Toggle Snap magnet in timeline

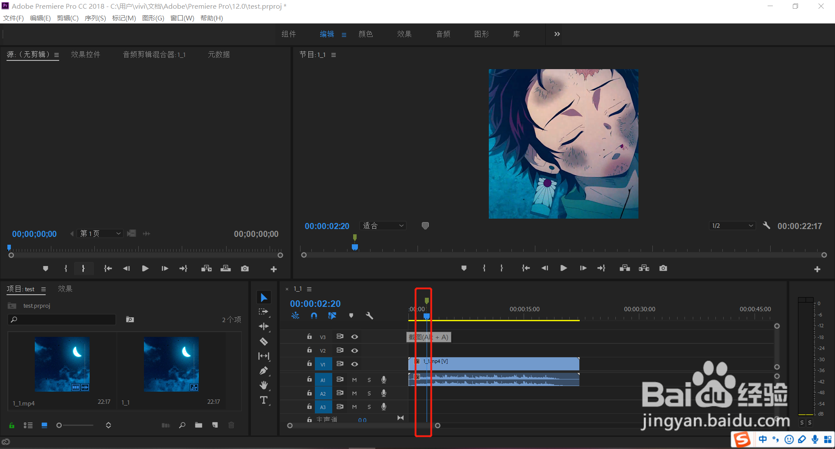tap(314, 316)
